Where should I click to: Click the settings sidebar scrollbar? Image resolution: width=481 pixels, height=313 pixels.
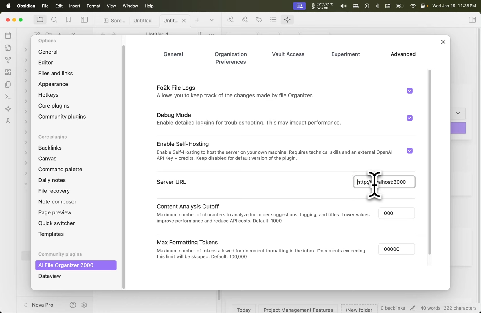click(x=124, y=167)
